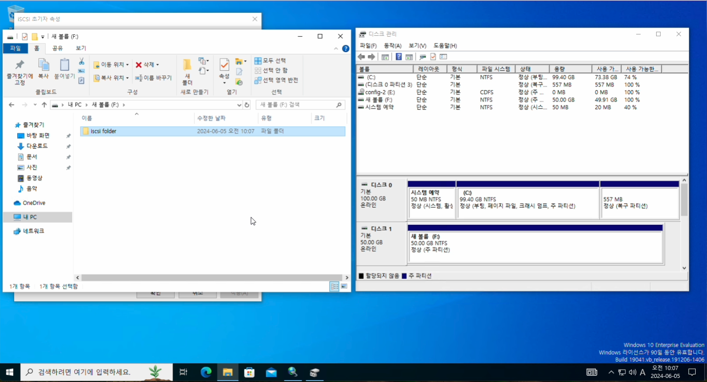Open the 동작(A) menu in Disk Management
This screenshot has height=382, width=707.
pyautogui.click(x=392, y=46)
